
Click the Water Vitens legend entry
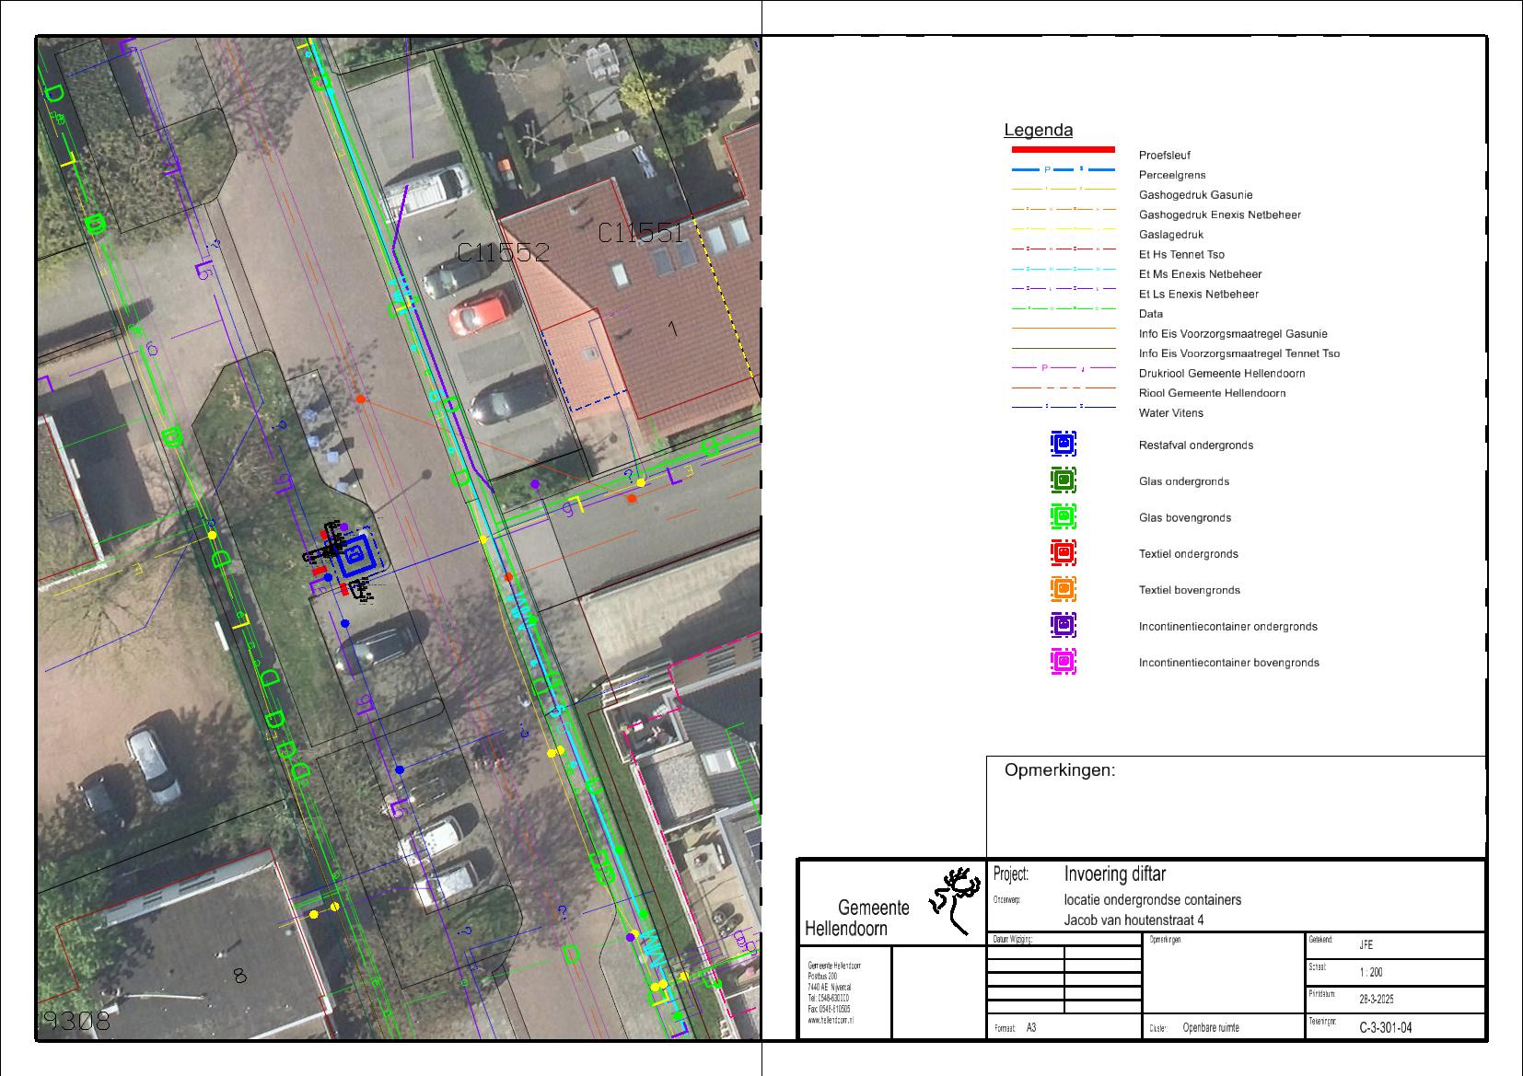tap(1170, 413)
